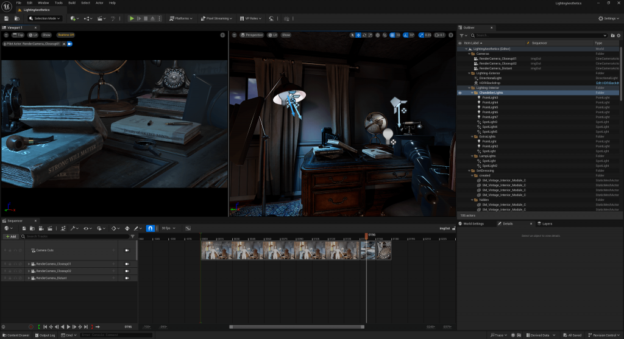The height and width of the screenshot is (339, 624).
Task: Open the 30 fps frame rate dropdown
Action: (168, 228)
